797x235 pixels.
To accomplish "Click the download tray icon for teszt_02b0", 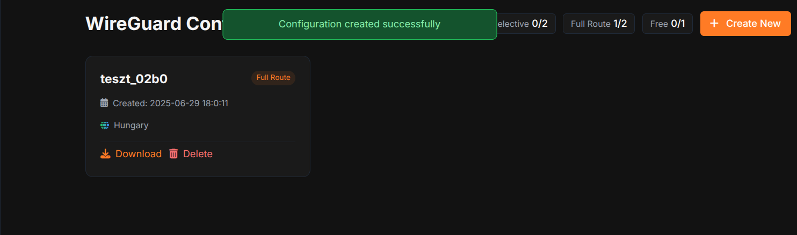I will point(105,154).
